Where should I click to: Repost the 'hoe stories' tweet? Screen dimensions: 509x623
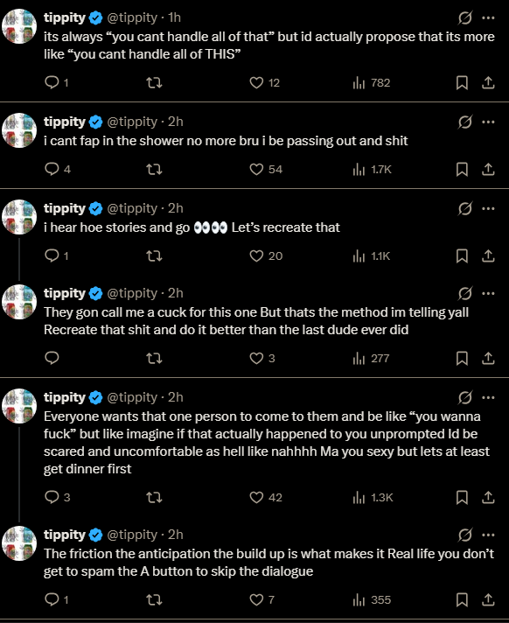tap(154, 255)
